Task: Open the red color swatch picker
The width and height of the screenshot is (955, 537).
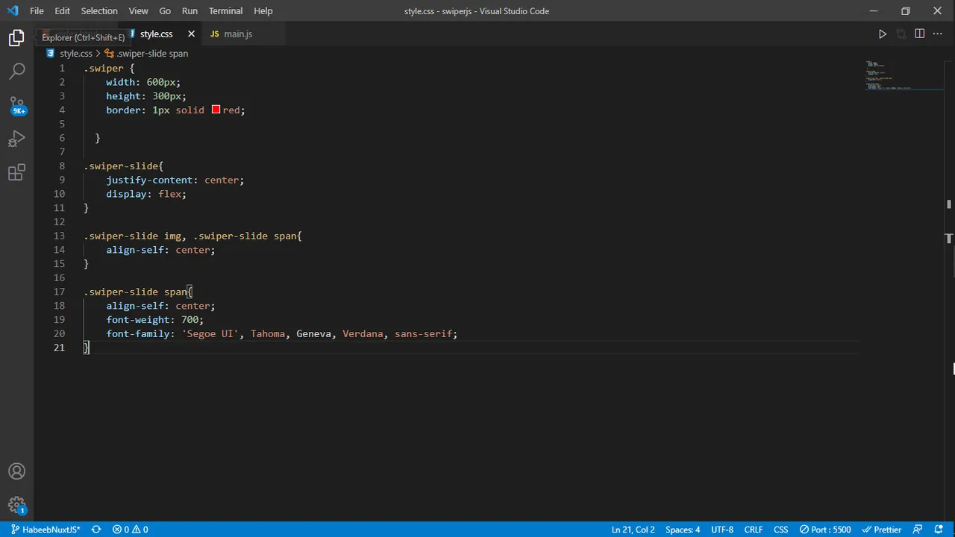Action: (x=216, y=110)
